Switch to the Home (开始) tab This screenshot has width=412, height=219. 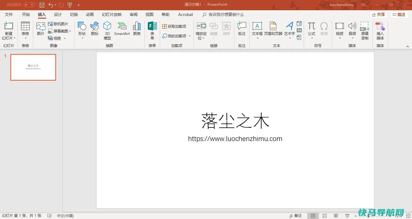pyautogui.click(x=26, y=14)
